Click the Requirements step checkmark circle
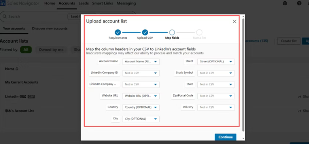 (x=118, y=32)
